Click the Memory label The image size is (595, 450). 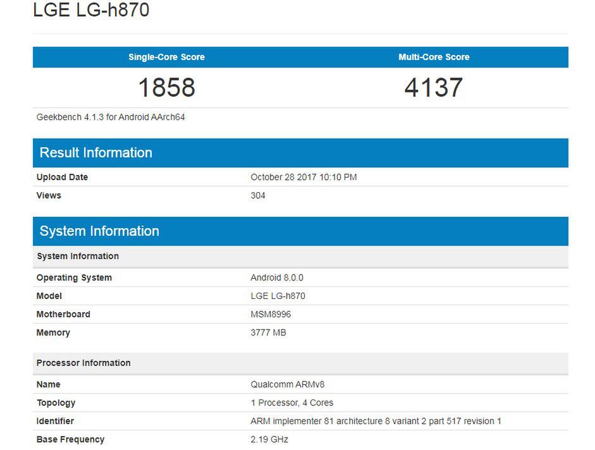[x=53, y=332]
